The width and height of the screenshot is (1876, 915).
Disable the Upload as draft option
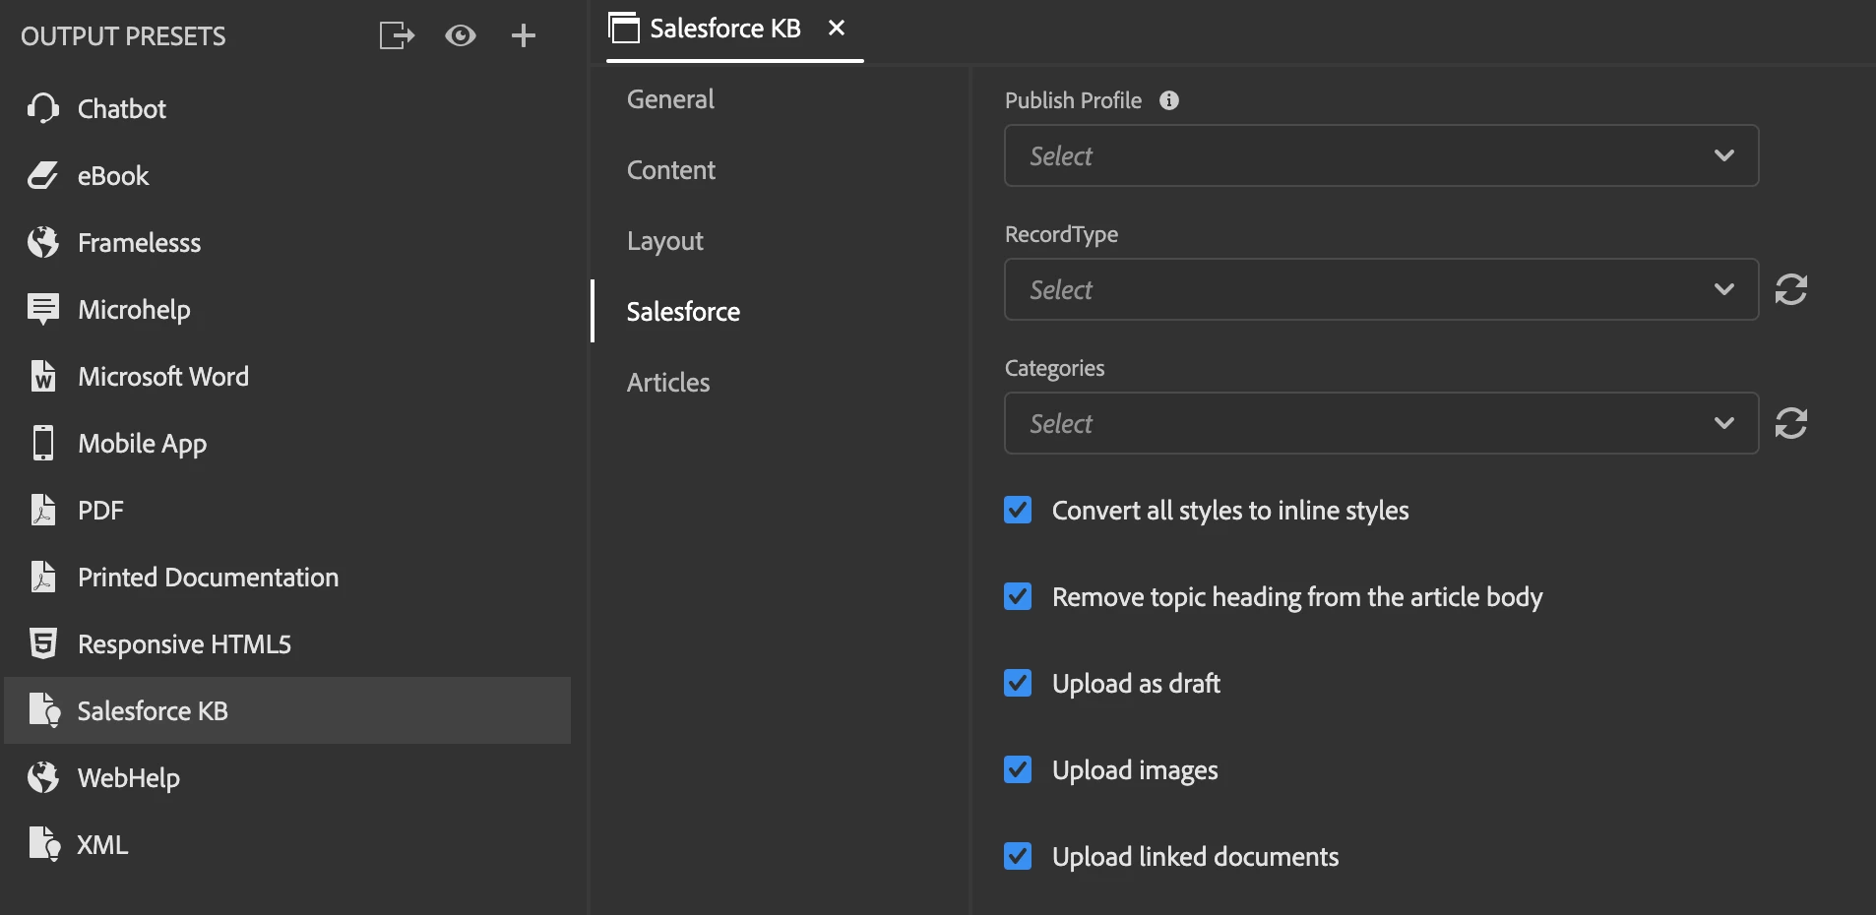pos(1018,683)
